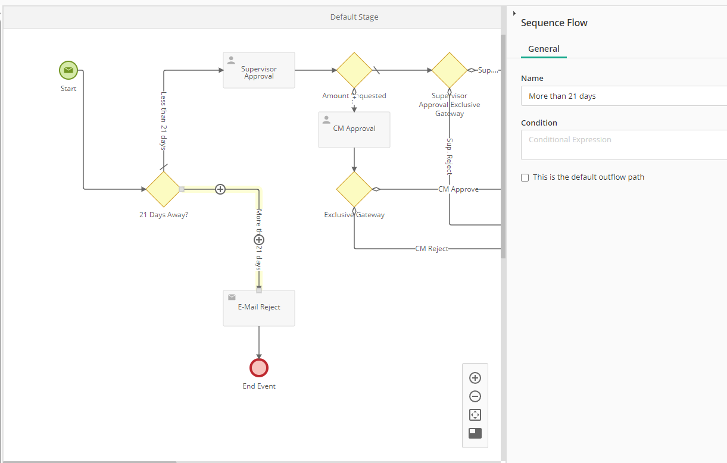Image resolution: width=727 pixels, height=463 pixels.
Task: Select the Supervisor Approval task
Action: (259, 70)
